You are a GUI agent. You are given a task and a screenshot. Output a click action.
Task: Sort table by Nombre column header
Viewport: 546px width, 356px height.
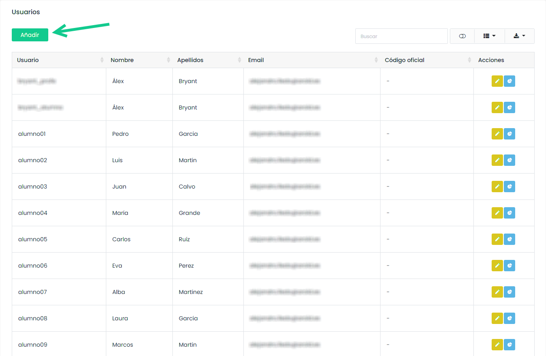139,60
